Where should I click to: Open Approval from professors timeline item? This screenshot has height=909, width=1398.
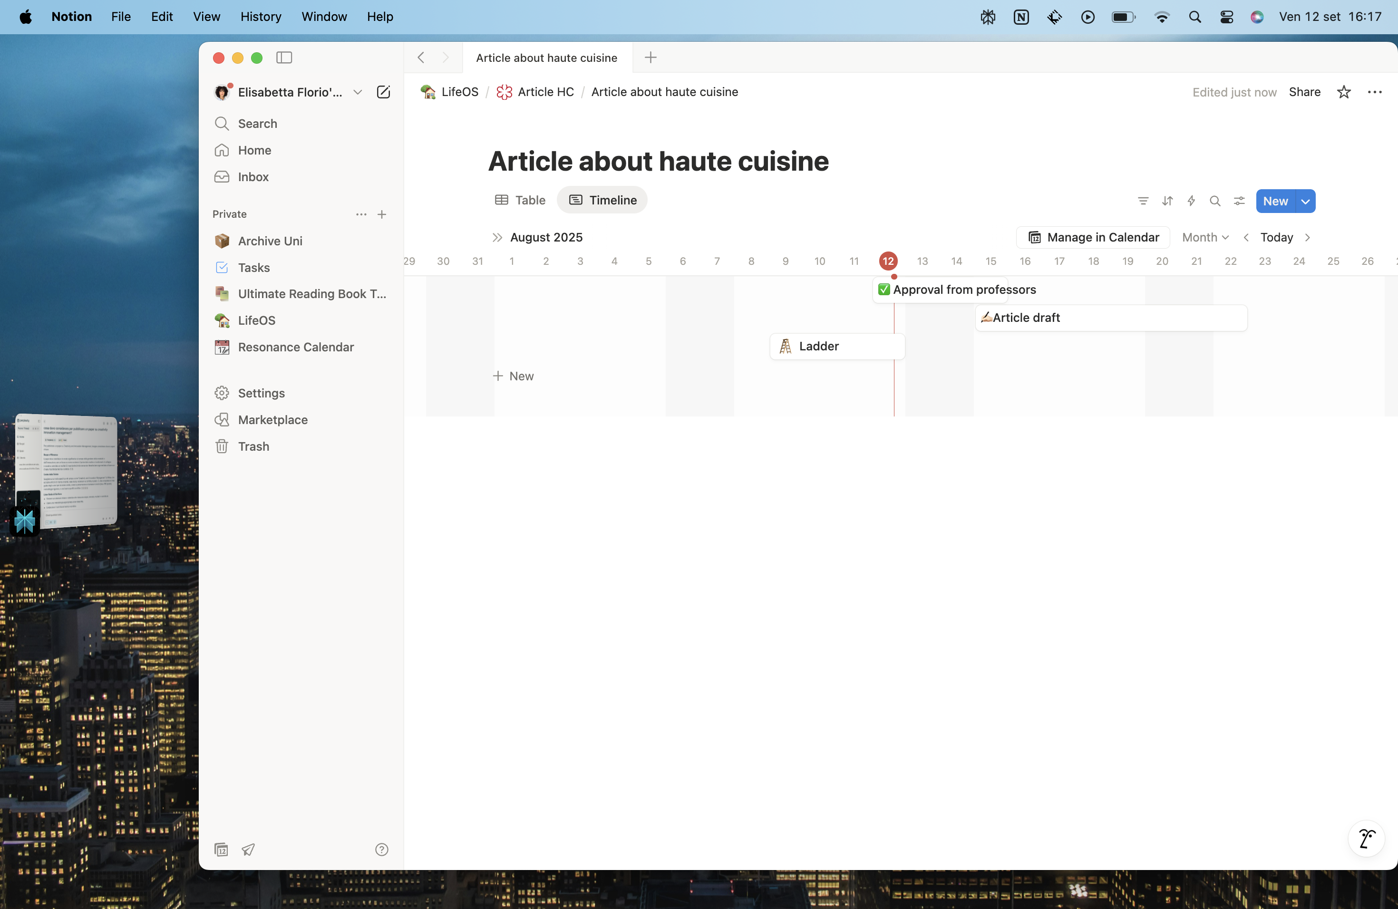940,290
